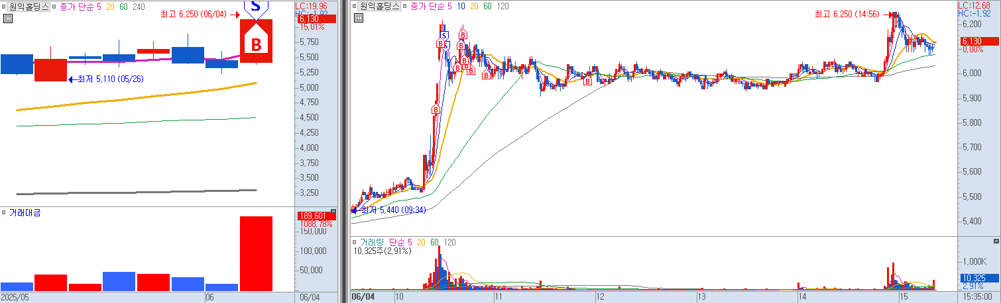Click the 2025/05 date label on left time axis
The width and height of the screenshot is (1001, 303).
tap(16, 298)
